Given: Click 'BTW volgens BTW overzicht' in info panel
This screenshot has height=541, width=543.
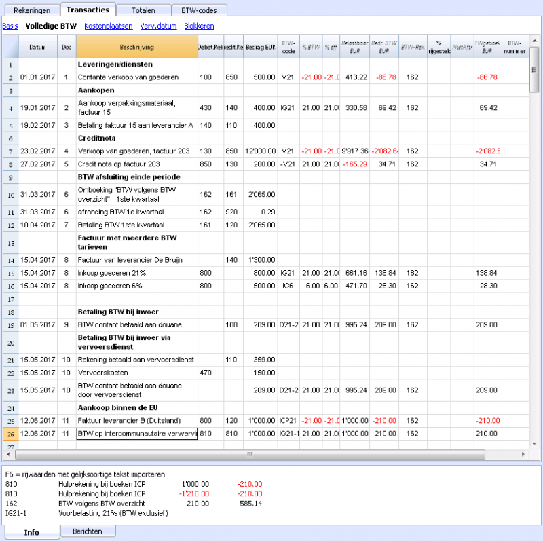Looking at the screenshot, I should [x=102, y=504].
